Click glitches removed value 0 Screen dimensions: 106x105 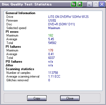coord(49,80)
